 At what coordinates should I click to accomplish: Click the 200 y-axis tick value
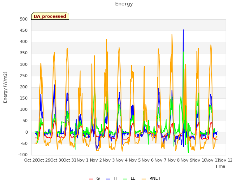click(x=24, y=87)
